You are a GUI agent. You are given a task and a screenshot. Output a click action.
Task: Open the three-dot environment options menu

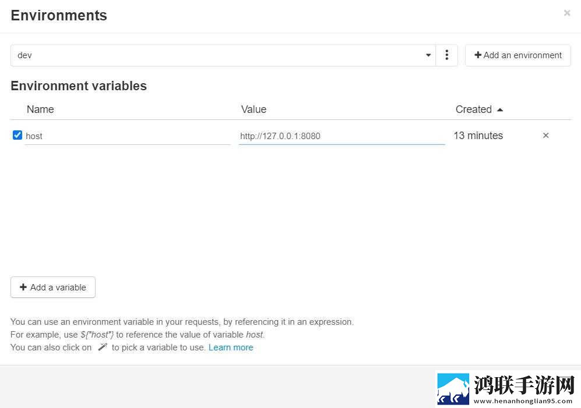tap(447, 55)
